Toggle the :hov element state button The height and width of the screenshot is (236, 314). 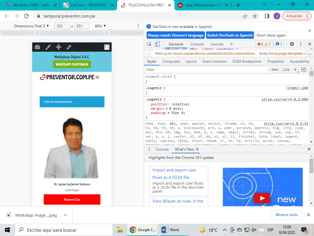point(274,70)
